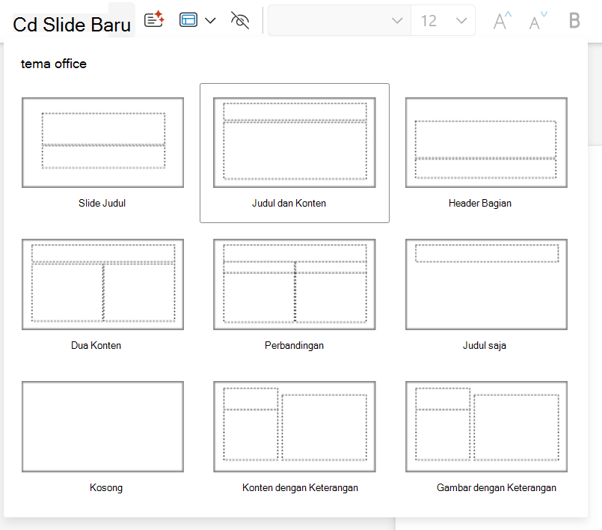Toggle bold formatting
Viewport: 602px width, 530px height.
574,20
